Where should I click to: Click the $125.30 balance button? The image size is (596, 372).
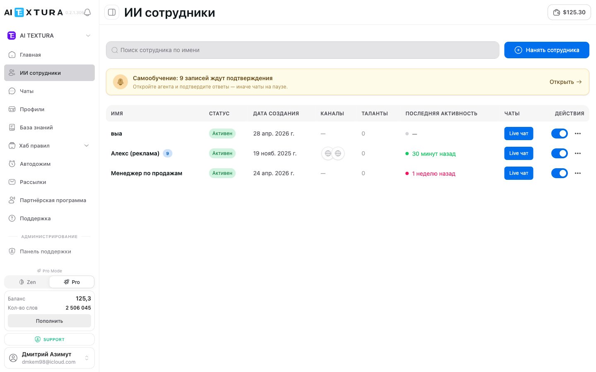pyautogui.click(x=569, y=12)
